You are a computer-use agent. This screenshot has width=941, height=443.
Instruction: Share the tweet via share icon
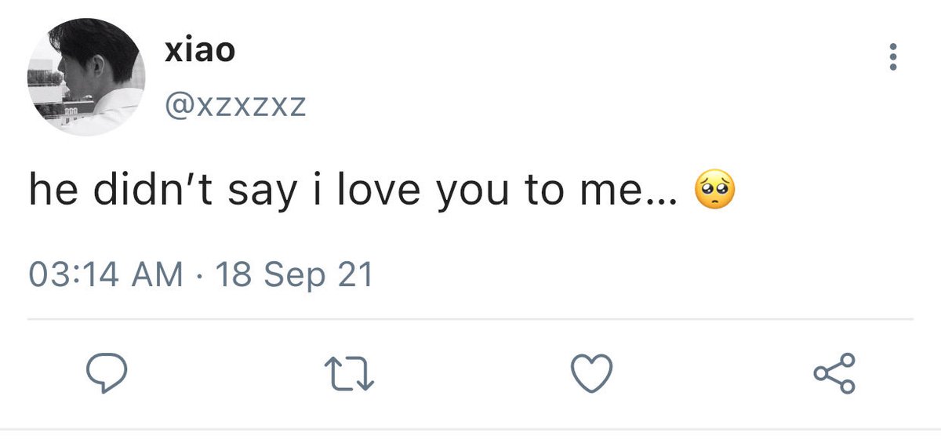tap(835, 375)
